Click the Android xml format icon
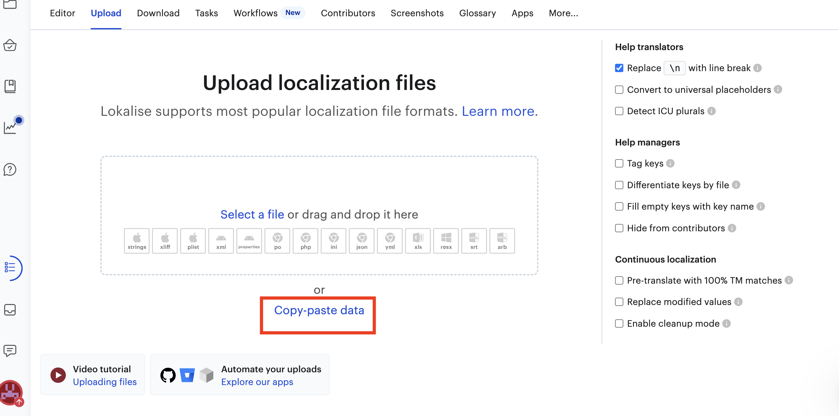Image resolution: width=839 pixels, height=416 pixels. 221,241
